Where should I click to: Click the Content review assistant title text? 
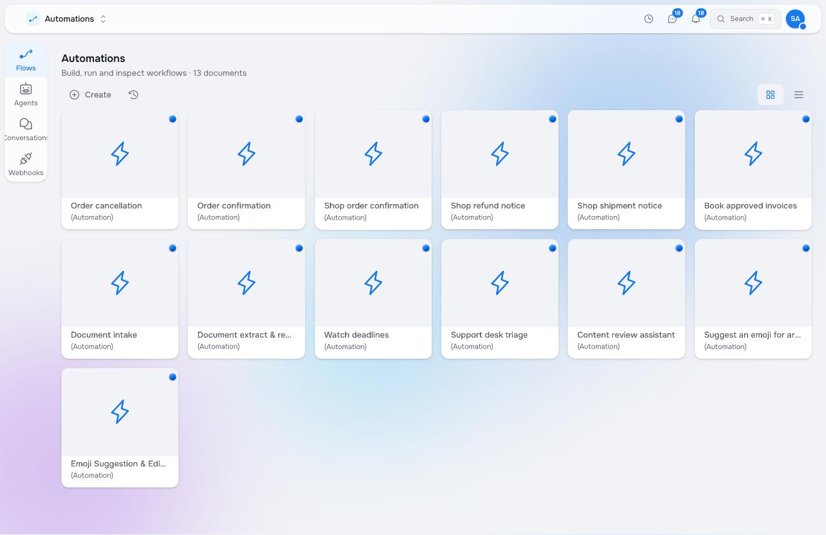626,335
